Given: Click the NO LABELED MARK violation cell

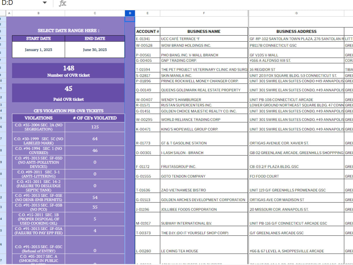Looking at the screenshot, I should tap(38, 139).
